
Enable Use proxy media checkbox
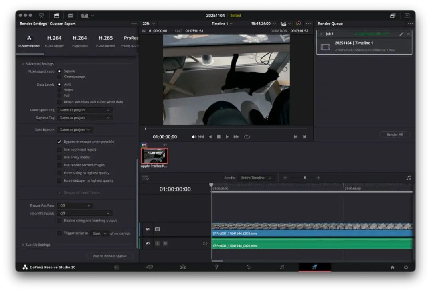(59, 157)
